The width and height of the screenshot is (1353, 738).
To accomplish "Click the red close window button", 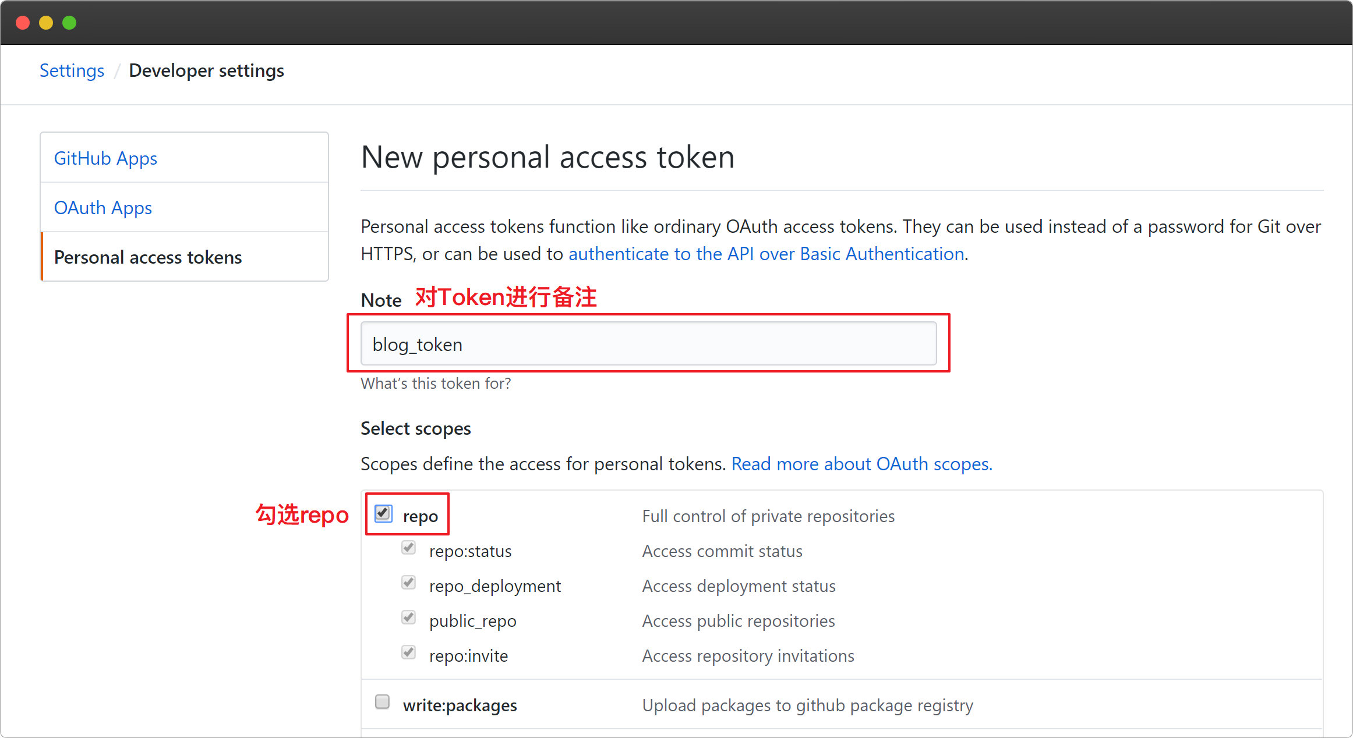I will pos(23,23).
